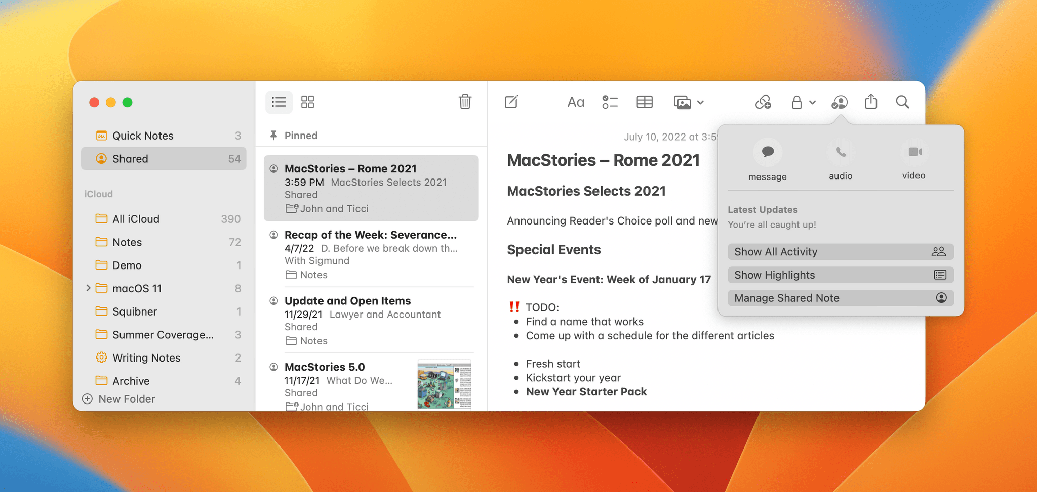Click the collaboration icon in toolbar
1037x492 pixels.
tap(839, 102)
